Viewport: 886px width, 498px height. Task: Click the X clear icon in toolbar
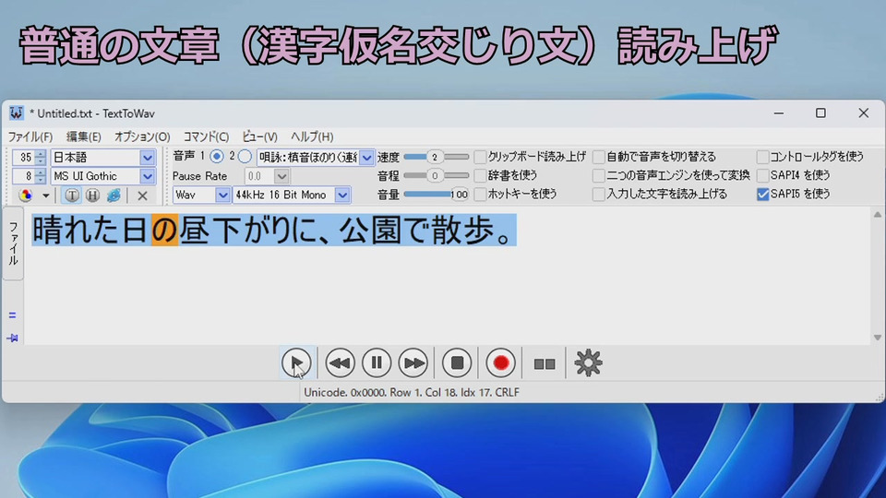[142, 196]
